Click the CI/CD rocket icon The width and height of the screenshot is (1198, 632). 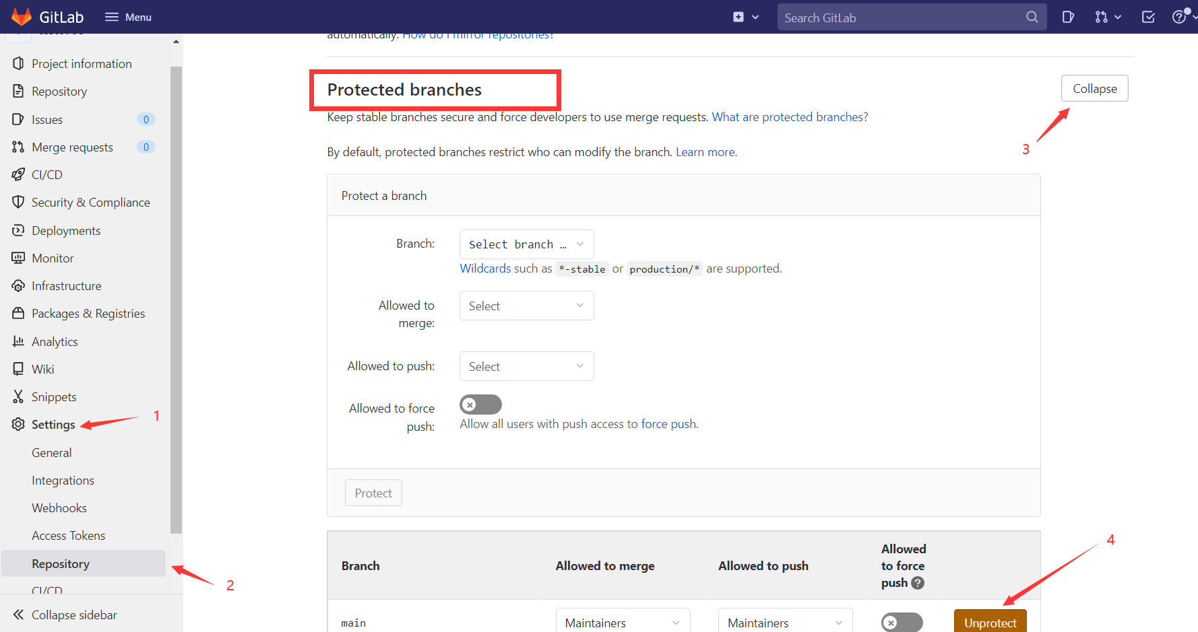click(x=18, y=174)
